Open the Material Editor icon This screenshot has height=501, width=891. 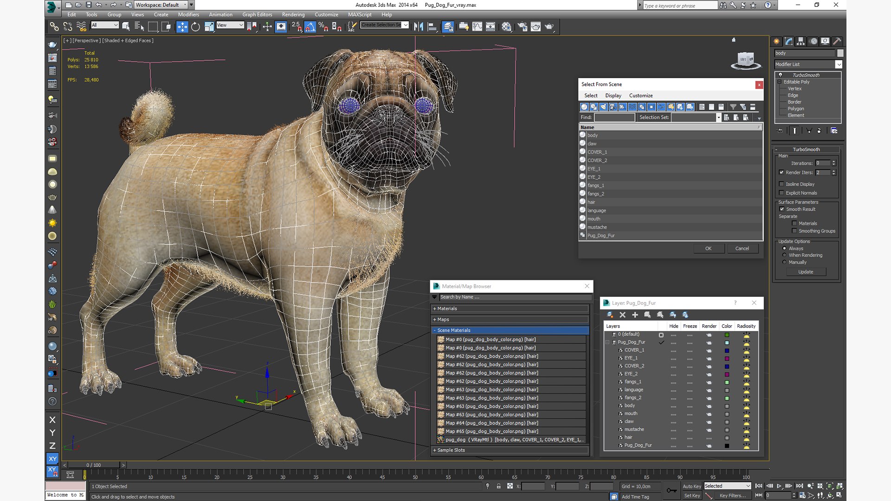click(x=506, y=27)
